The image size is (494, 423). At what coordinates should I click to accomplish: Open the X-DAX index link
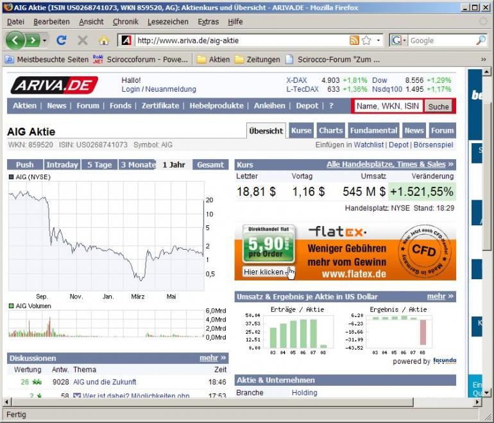tap(296, 80)
